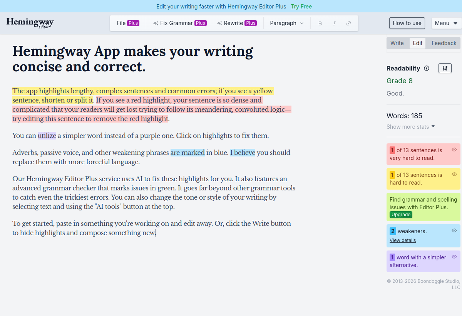Open readability settings sliders icon

(x=445, y=68)
